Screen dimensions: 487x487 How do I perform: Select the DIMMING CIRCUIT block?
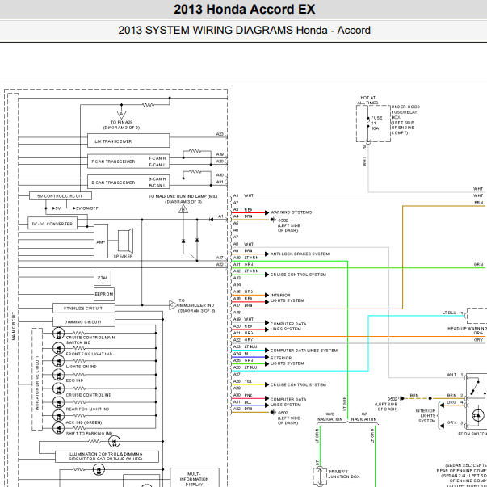(x=84, y=321)
